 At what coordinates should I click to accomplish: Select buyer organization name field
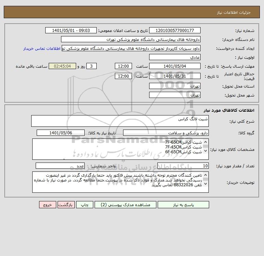coord(131,39)
